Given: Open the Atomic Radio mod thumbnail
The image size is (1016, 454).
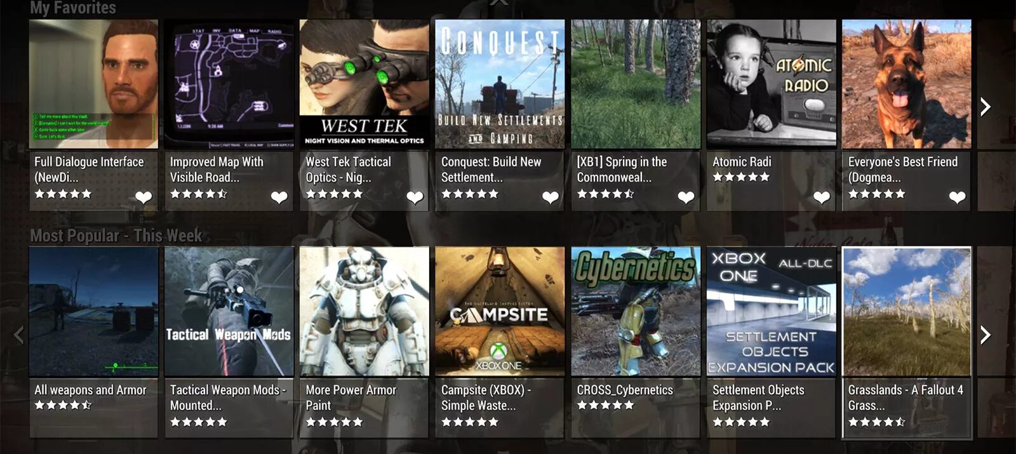Looking at the screenshot, I should click(772, 84).
